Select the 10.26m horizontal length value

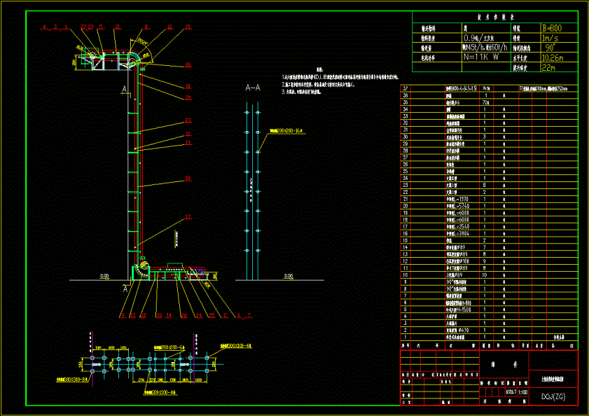click(x=552, y=58)
